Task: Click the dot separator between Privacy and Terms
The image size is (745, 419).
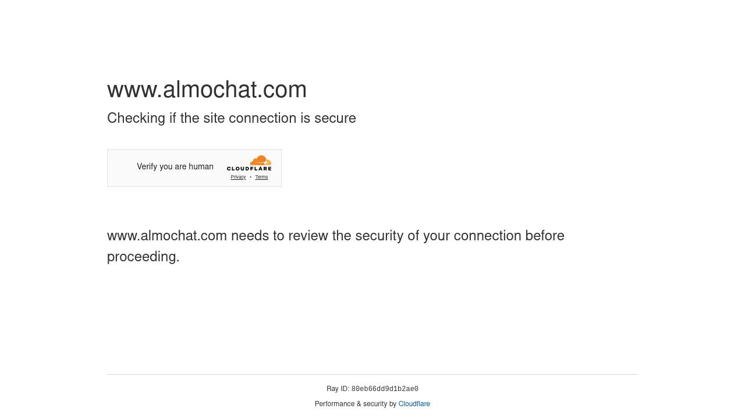Action: point(250,177)
